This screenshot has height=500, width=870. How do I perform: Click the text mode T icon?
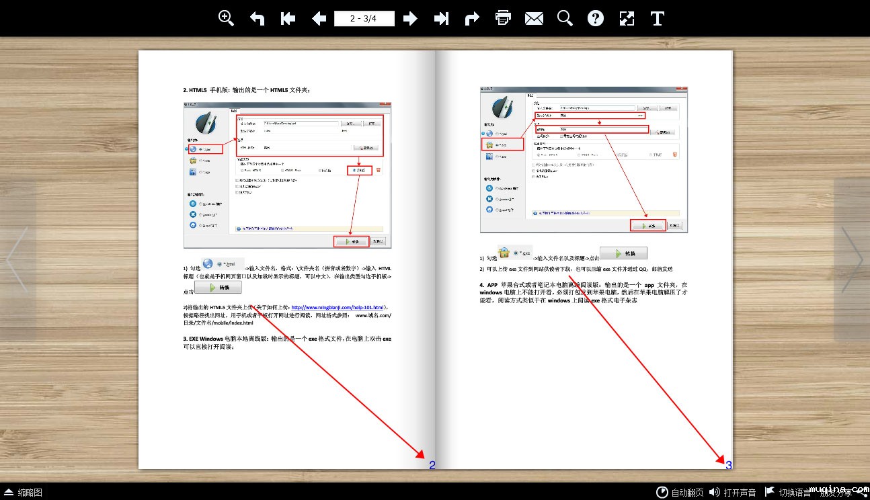tap(658, 18)
